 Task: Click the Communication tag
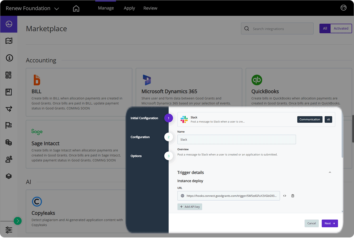pos(310,120)
